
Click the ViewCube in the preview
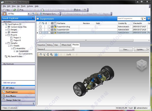click(142, 65)
